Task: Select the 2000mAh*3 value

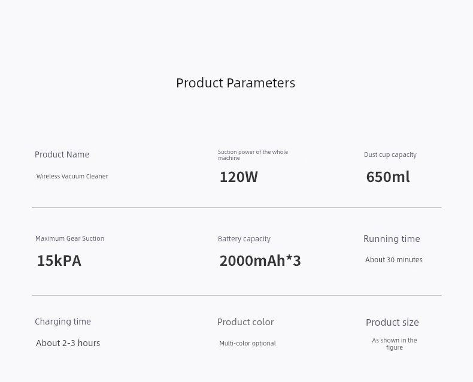Action: (x=260, y=260)
